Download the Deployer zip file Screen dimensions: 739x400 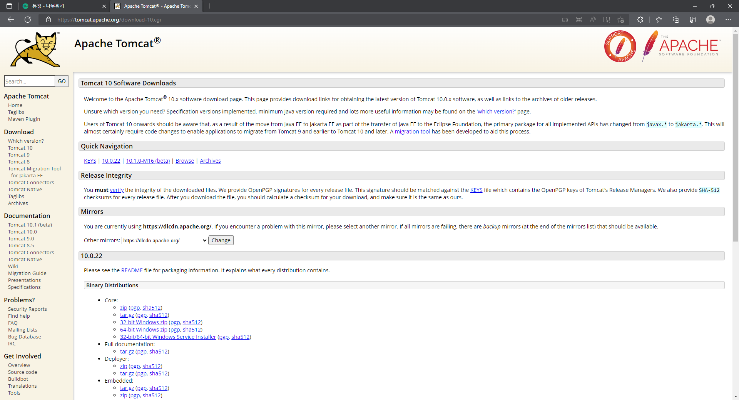(124, 366)
